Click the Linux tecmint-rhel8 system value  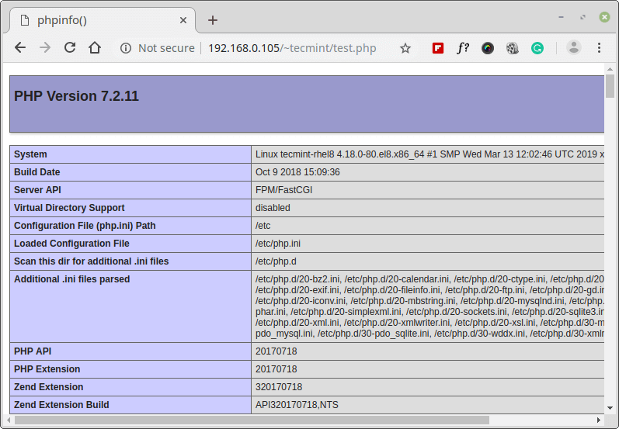coord(429,154)
